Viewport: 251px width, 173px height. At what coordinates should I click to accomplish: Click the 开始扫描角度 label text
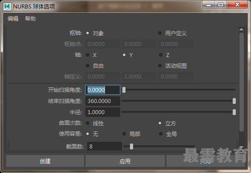(65, 90)
